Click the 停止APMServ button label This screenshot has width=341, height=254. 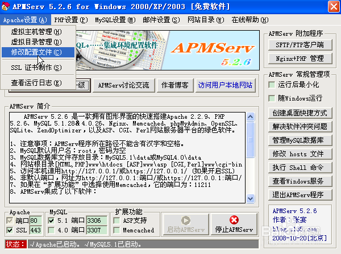click(x=234, y=230)
